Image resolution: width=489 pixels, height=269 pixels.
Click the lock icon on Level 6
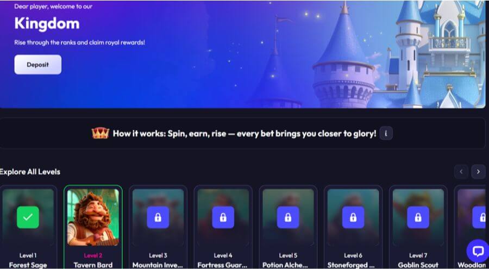click(353, 217)
